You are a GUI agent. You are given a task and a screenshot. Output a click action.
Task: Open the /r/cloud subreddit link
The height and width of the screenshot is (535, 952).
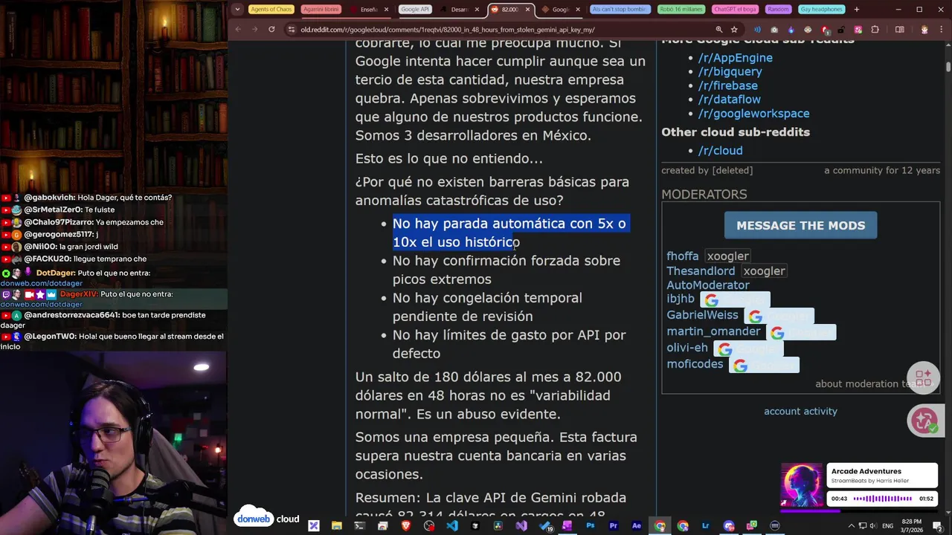(720, 150)
